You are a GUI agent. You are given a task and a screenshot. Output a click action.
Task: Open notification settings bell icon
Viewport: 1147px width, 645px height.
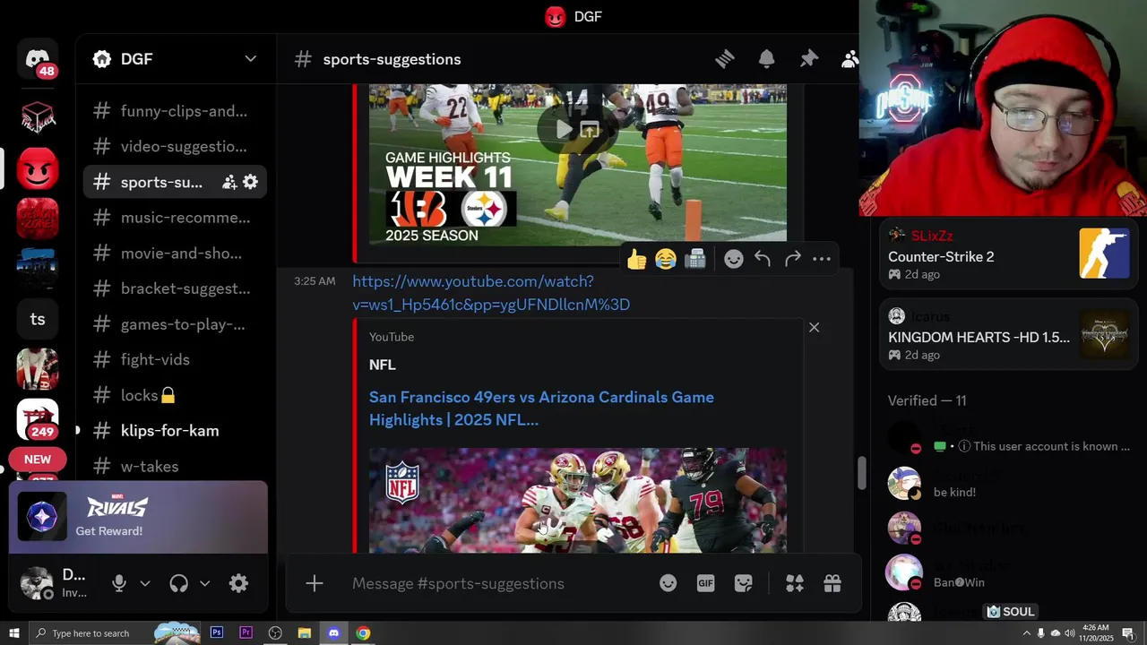(x=767, y=59)
